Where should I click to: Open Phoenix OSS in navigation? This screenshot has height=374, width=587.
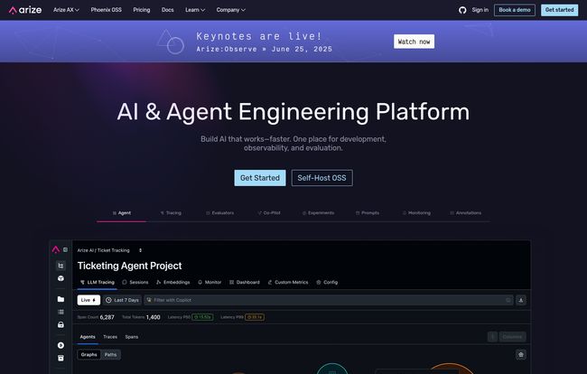pos(107,10)
